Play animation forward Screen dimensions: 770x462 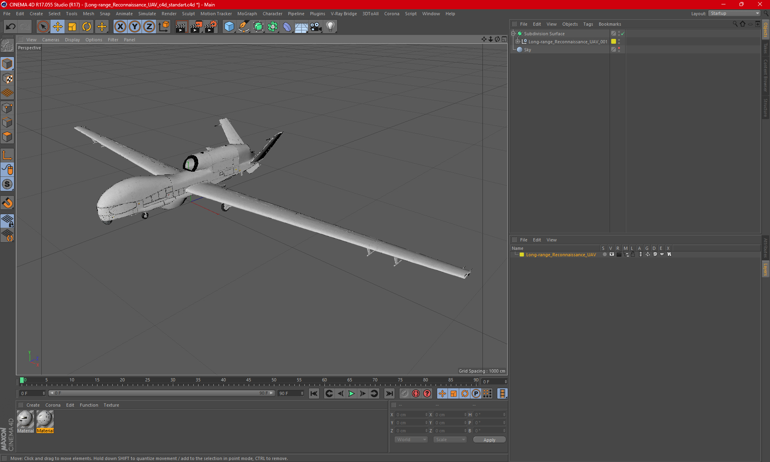(351, 393)
